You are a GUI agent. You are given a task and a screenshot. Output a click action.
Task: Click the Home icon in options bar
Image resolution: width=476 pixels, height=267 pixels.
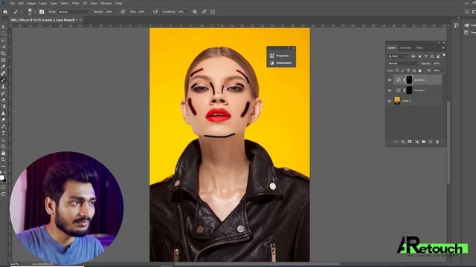5,12
